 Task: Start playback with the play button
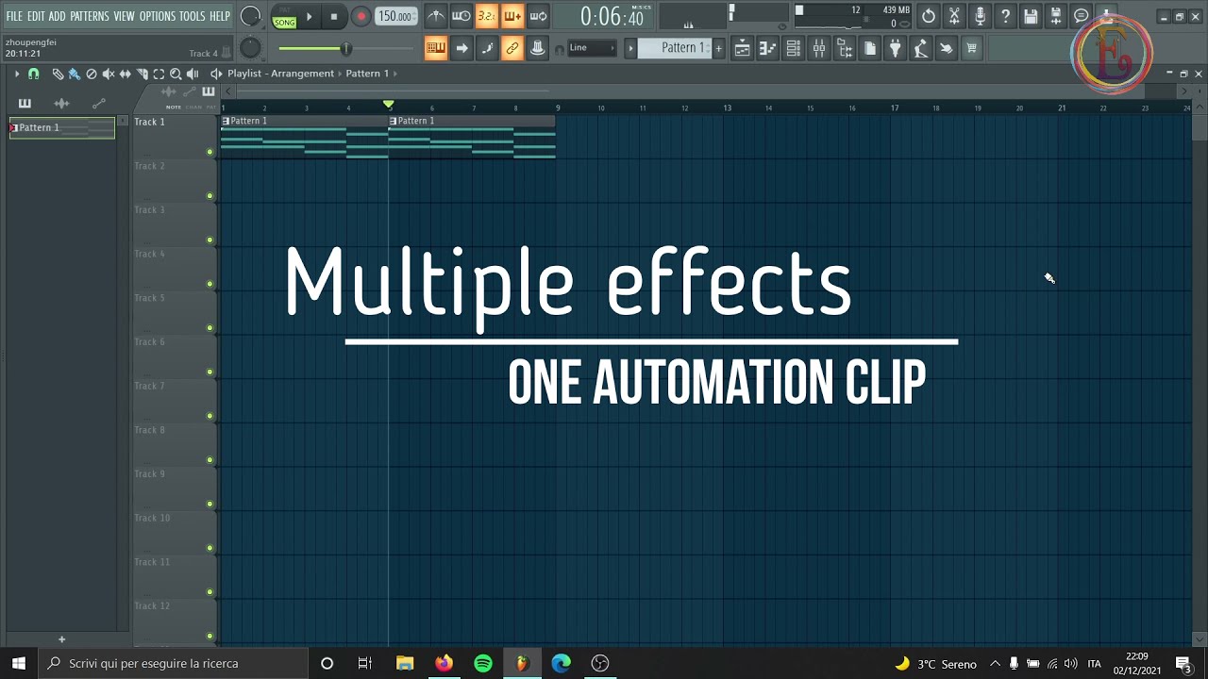coord(309,16)
